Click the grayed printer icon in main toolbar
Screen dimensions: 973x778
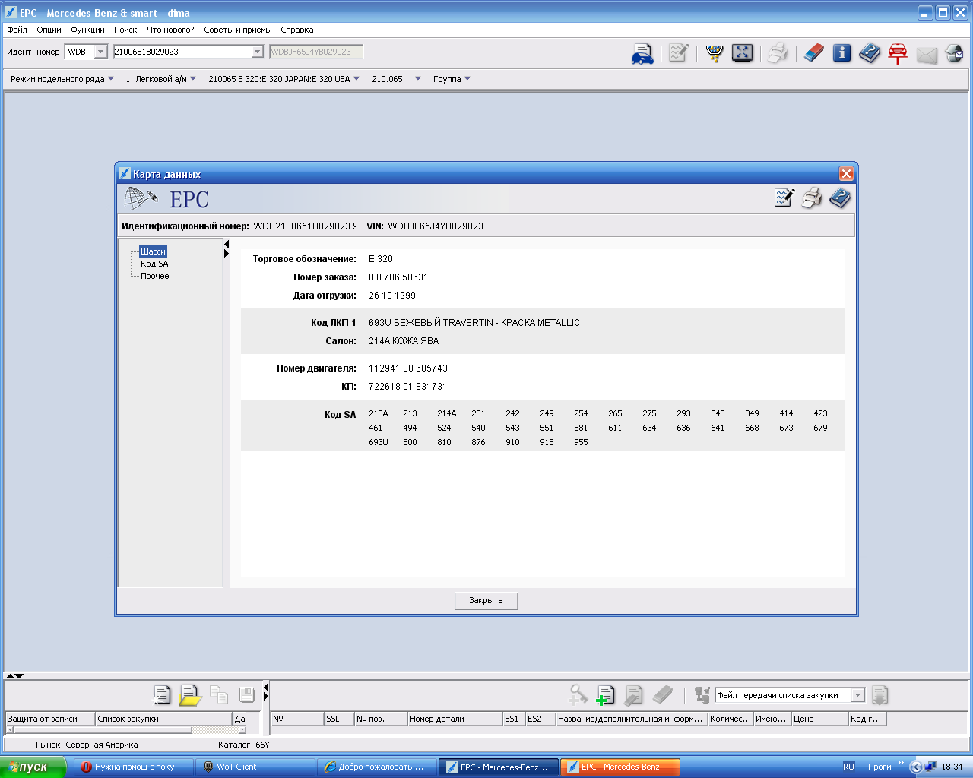coord(777,52)
